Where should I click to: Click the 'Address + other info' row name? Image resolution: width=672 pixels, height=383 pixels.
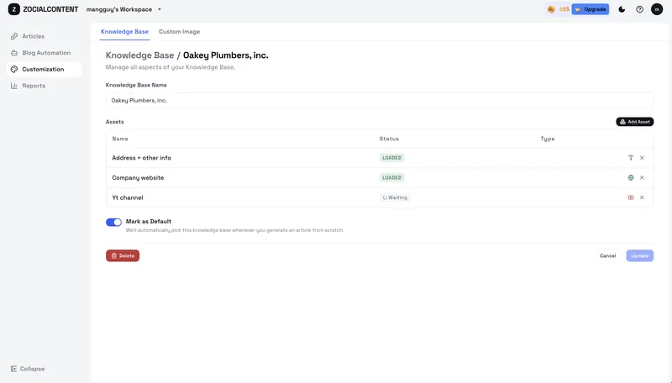141,158
